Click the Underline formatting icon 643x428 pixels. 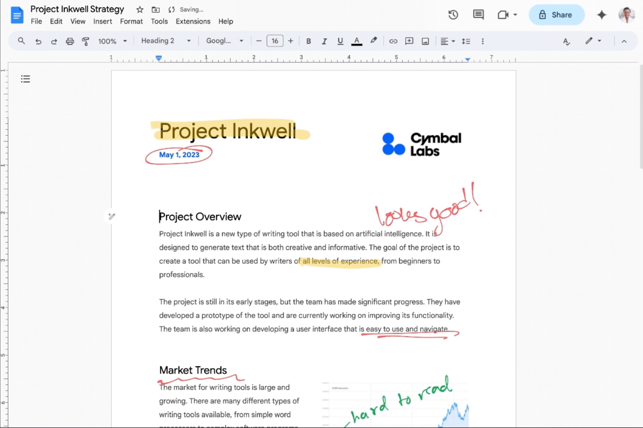pyautogui.click(x=340, y=41)
